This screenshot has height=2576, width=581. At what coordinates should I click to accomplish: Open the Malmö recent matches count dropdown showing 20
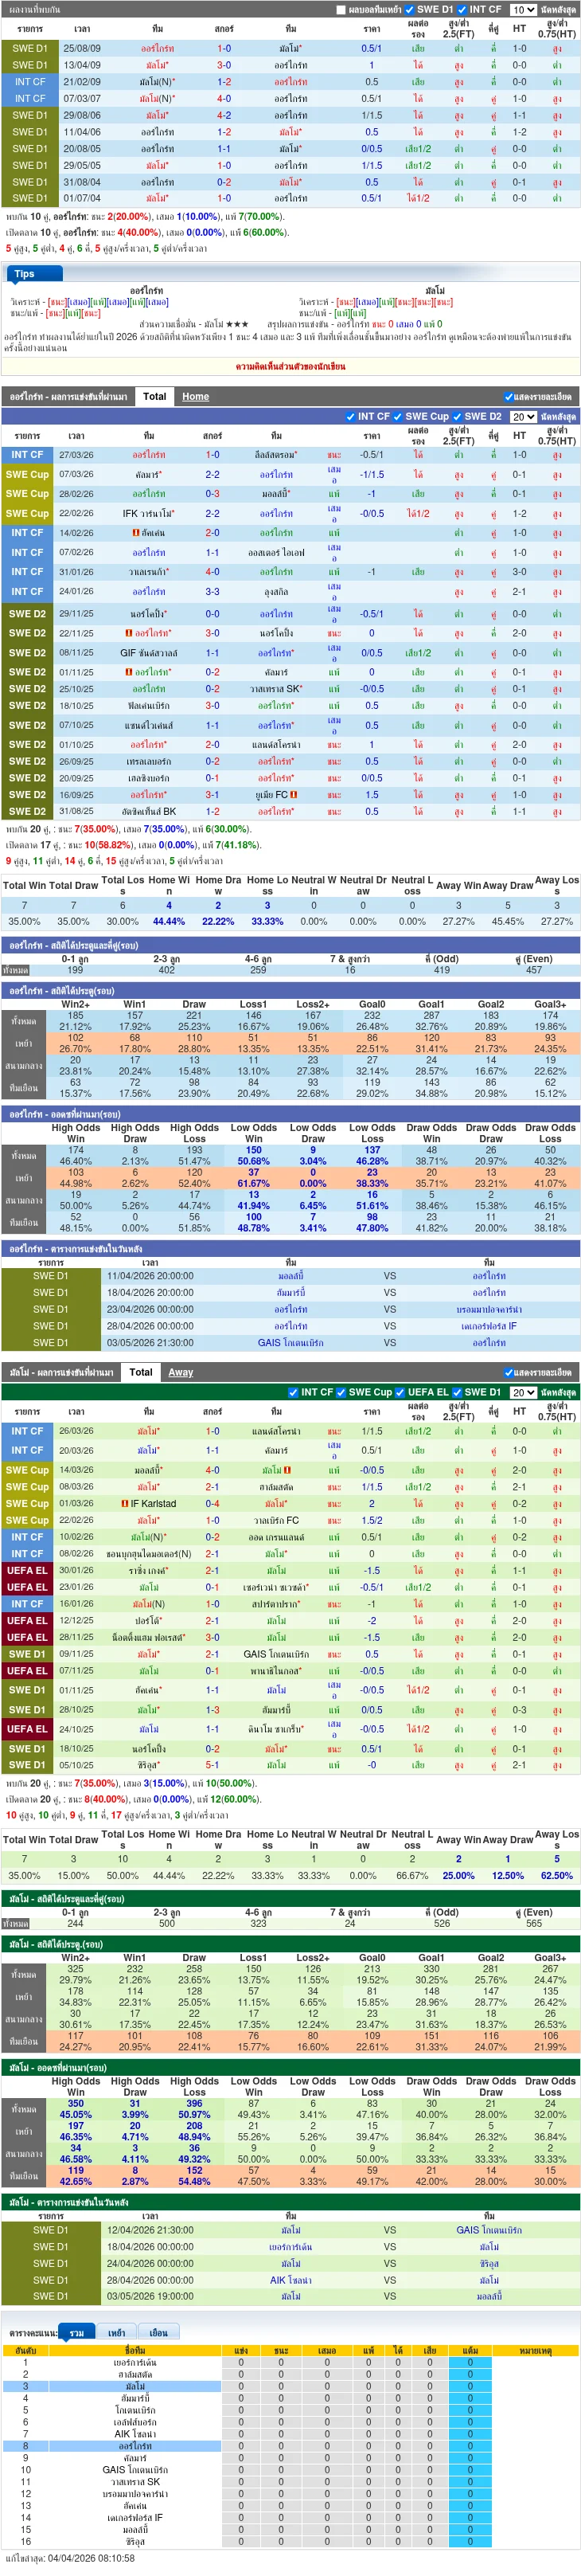(x=522, y=1392)
